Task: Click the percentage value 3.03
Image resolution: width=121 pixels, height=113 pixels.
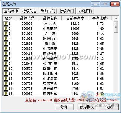Action: coord(100,39)
